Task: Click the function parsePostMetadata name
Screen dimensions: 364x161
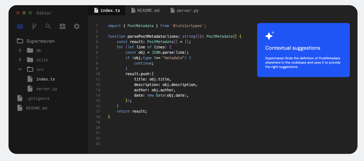Action: (x=146, y=36)
